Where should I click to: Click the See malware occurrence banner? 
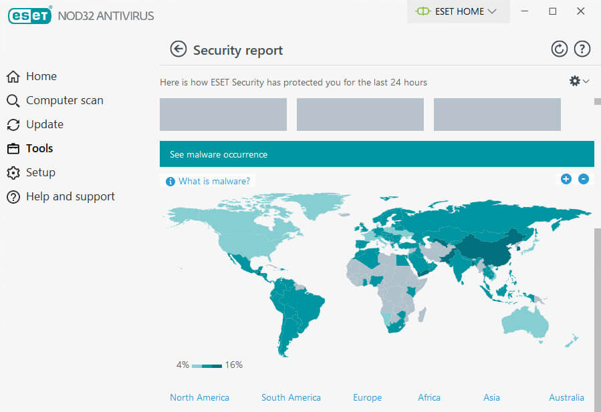click(376, 154)
